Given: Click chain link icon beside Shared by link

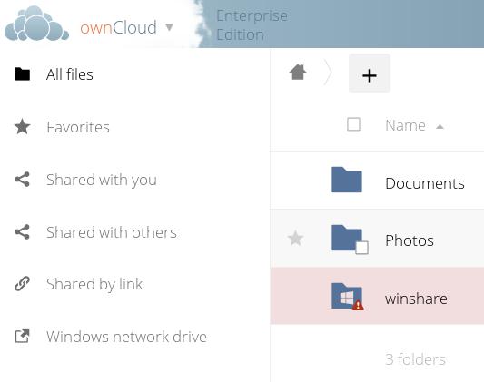Looking at the screenshot, I should [x=22, y=284].
